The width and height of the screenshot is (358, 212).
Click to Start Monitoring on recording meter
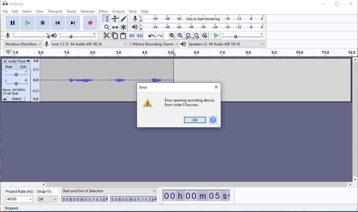tap(203, 19)
